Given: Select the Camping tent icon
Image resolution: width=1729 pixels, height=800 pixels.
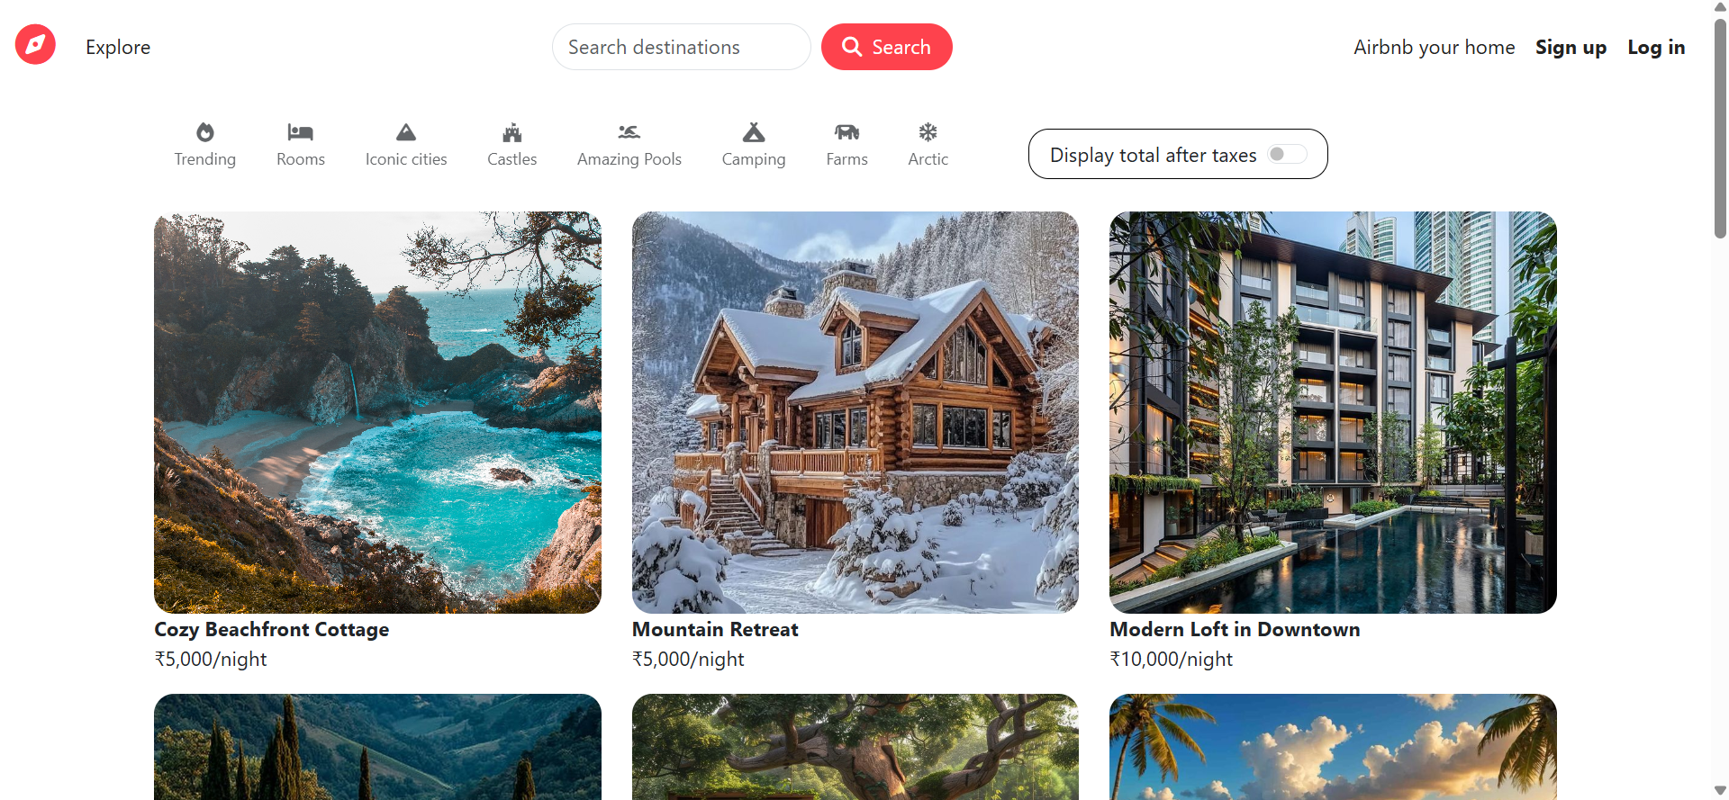Looking at the screenshot, I should coord(754,132).
